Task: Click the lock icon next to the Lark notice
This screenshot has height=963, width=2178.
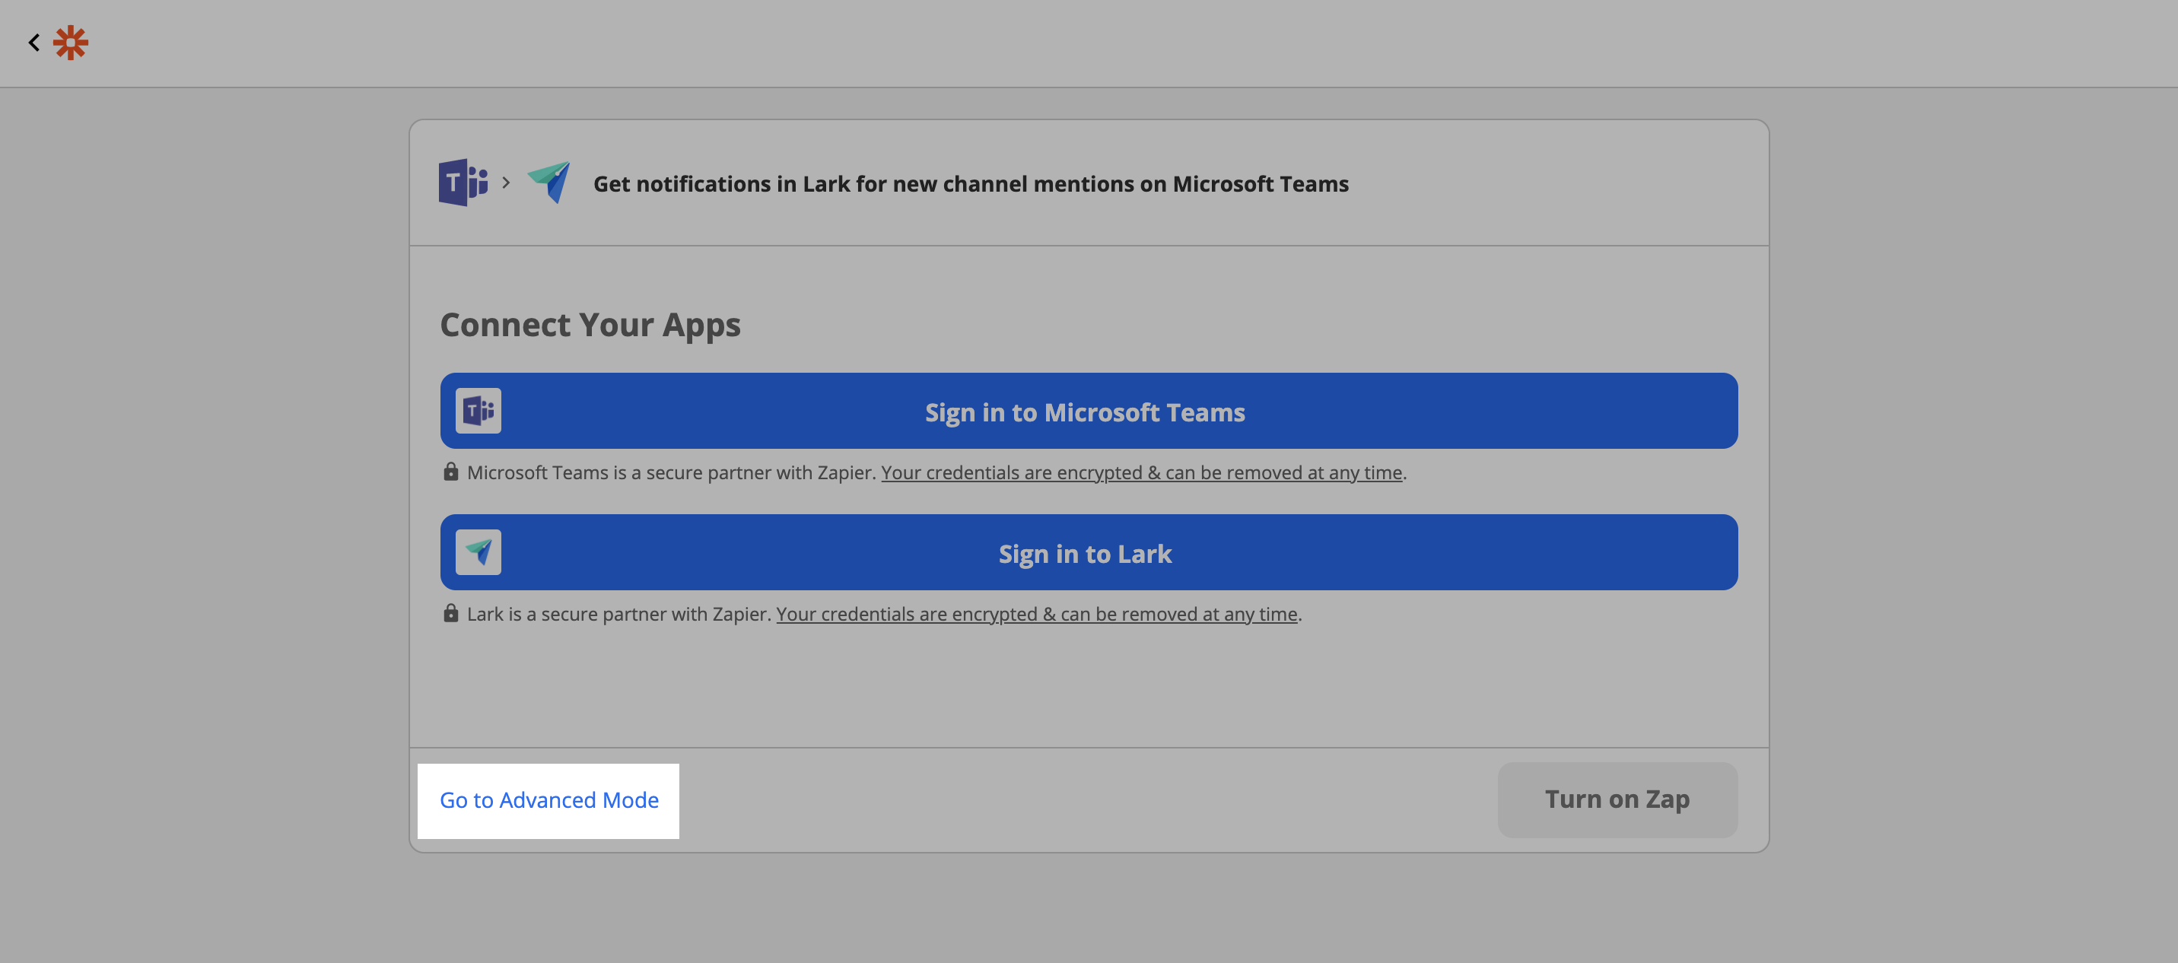Action: point(451,613)
